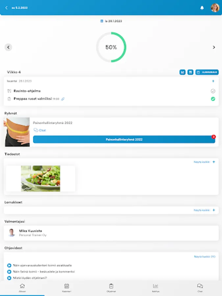222x296 pixels.
Task: Uncheck the Preppaa ruoat valmiiksi task
Action: [213, 99]
